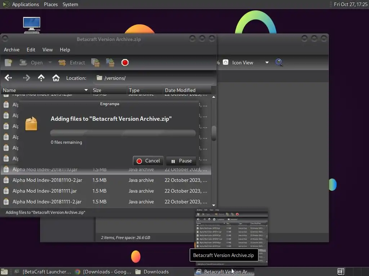This screenshot has height=276, width=369.
Task: Click the Add files toolbar icon
Action: click(x=95, y=63)
